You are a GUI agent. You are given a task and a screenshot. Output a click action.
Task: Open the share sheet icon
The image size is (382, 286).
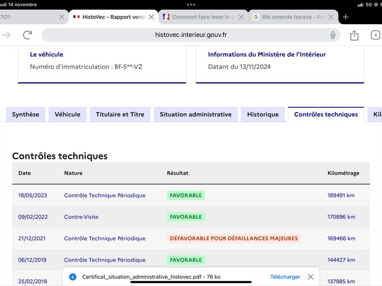354,35
